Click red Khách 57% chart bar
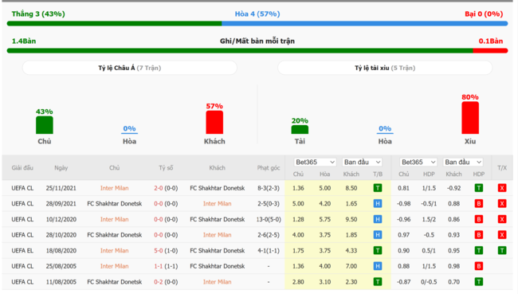 click(214, 122)
